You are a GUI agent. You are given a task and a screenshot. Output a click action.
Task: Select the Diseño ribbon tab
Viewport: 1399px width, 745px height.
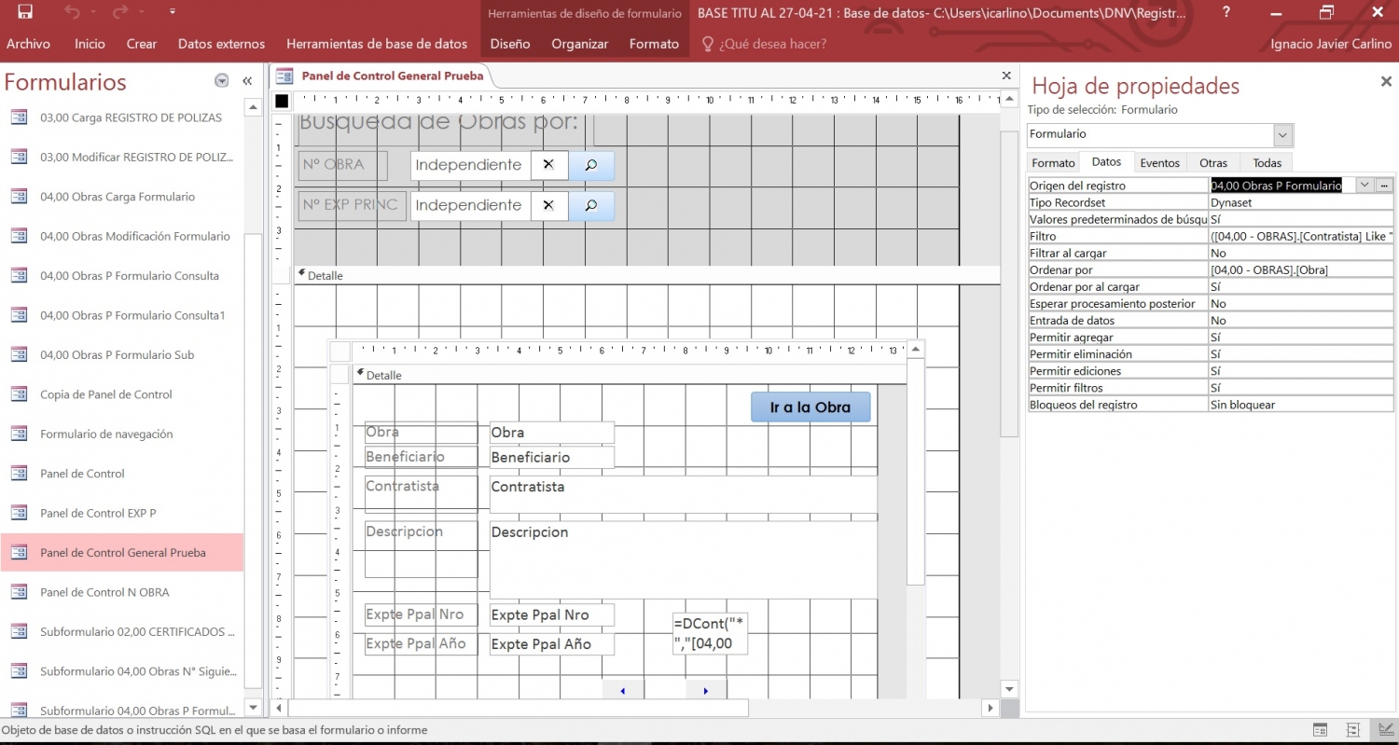(510, 44)
